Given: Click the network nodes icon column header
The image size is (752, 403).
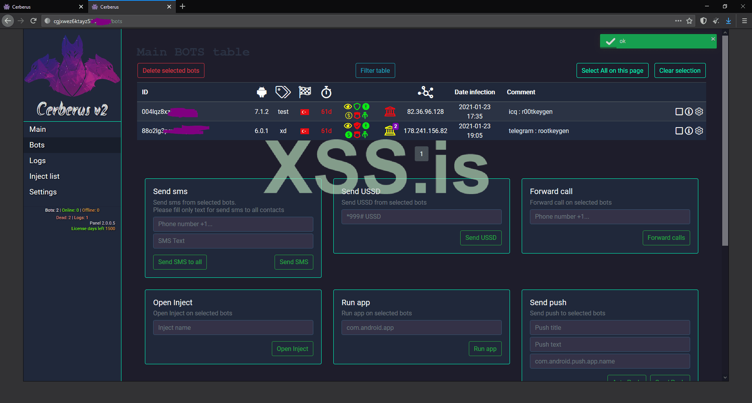Looking at the screenshot, I should (x=425, y=92).
